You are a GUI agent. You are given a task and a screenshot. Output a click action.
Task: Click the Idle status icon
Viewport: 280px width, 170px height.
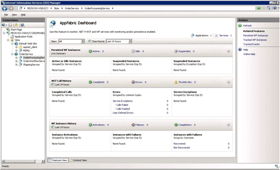(133, 51)
